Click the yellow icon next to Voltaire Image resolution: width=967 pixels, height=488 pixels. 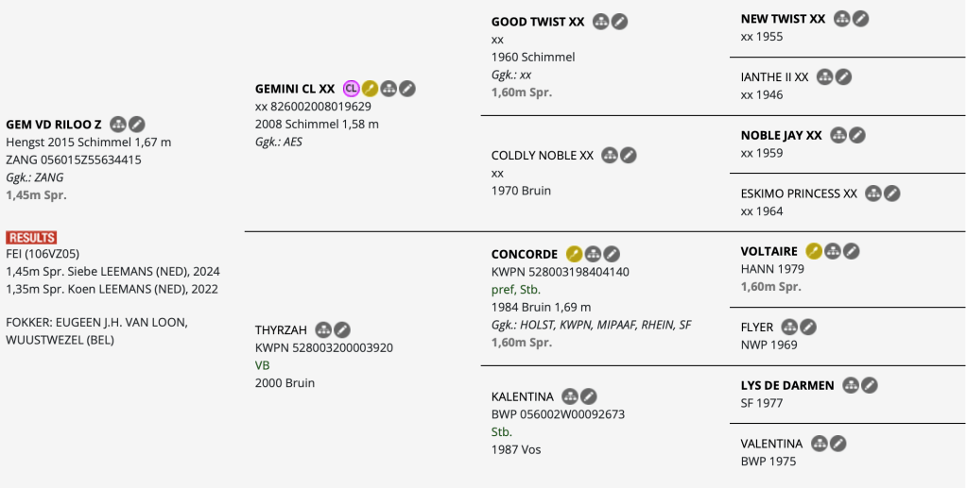(814, 251)
